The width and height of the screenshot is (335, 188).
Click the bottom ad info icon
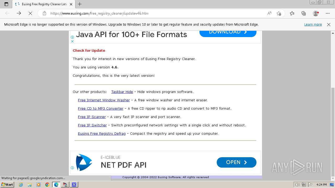72,168
